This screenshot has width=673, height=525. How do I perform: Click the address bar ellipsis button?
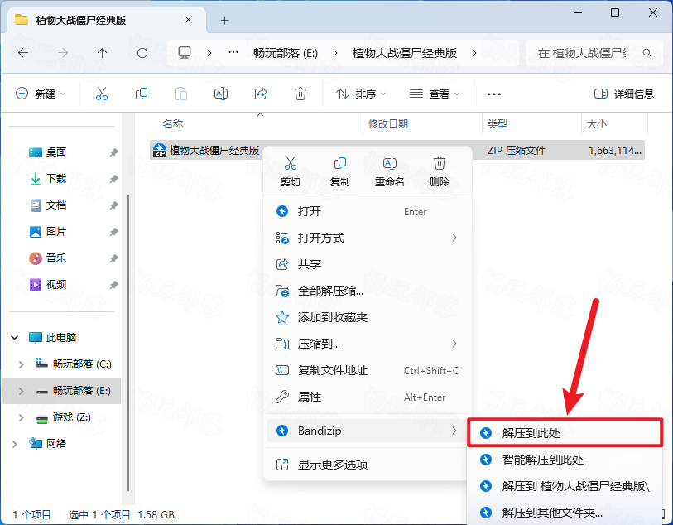point(233,53)
